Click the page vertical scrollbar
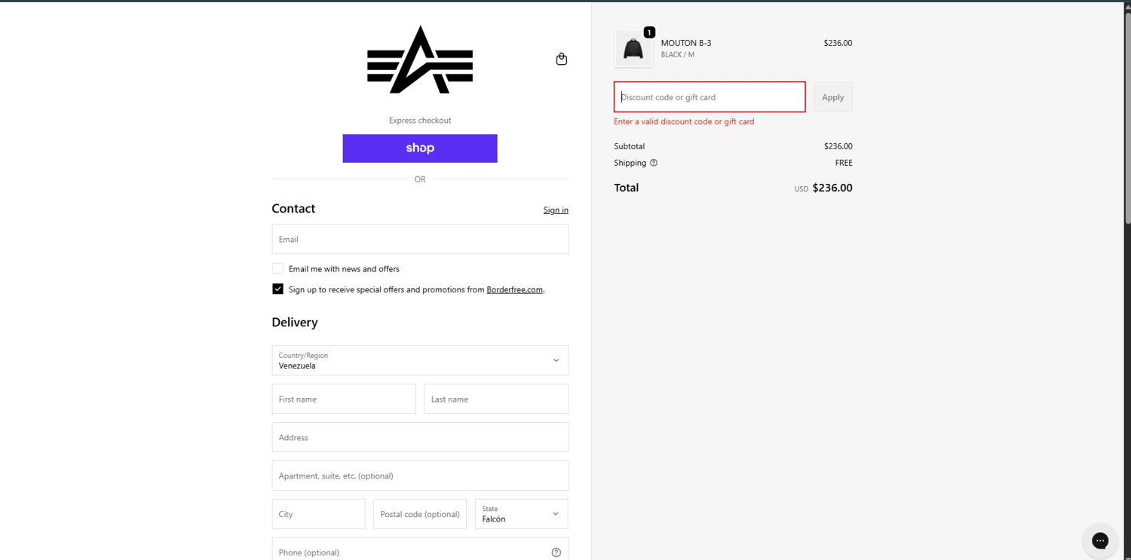The image size is (1131, 560). point(1127,113)
